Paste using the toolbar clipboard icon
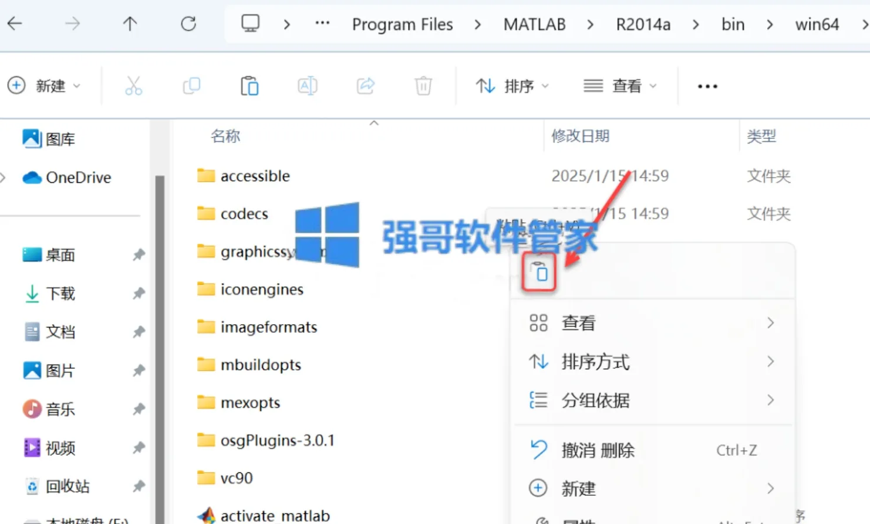Viewport: 870px width, 524px height. click(x=249, y=86)
